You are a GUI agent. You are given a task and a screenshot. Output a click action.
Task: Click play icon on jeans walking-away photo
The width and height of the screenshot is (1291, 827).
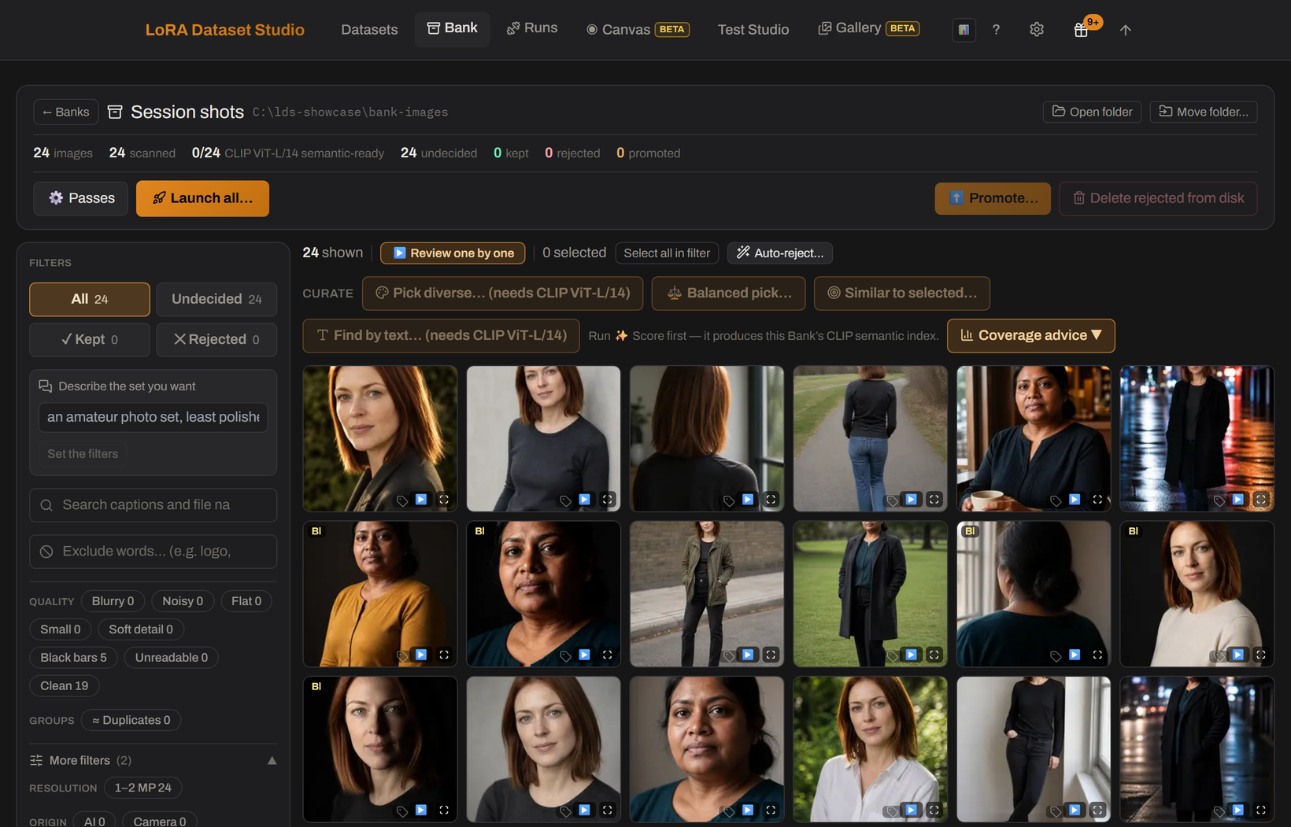(912, 500)
